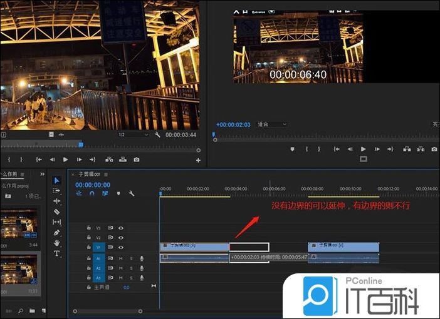Select the Ripple Edit tool

[57, 201]
